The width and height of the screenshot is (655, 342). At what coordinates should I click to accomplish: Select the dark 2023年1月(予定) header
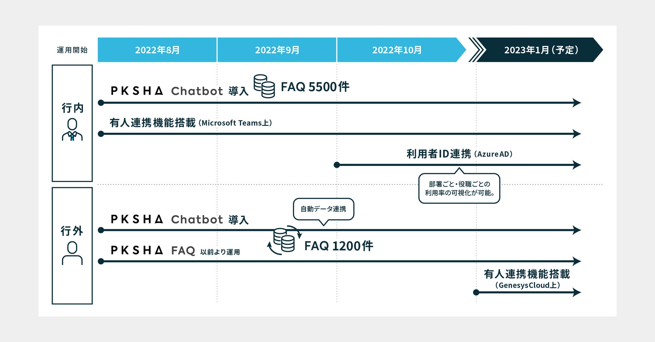click(540, 50)
